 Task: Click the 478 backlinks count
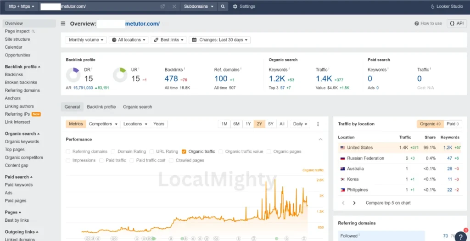171,79
